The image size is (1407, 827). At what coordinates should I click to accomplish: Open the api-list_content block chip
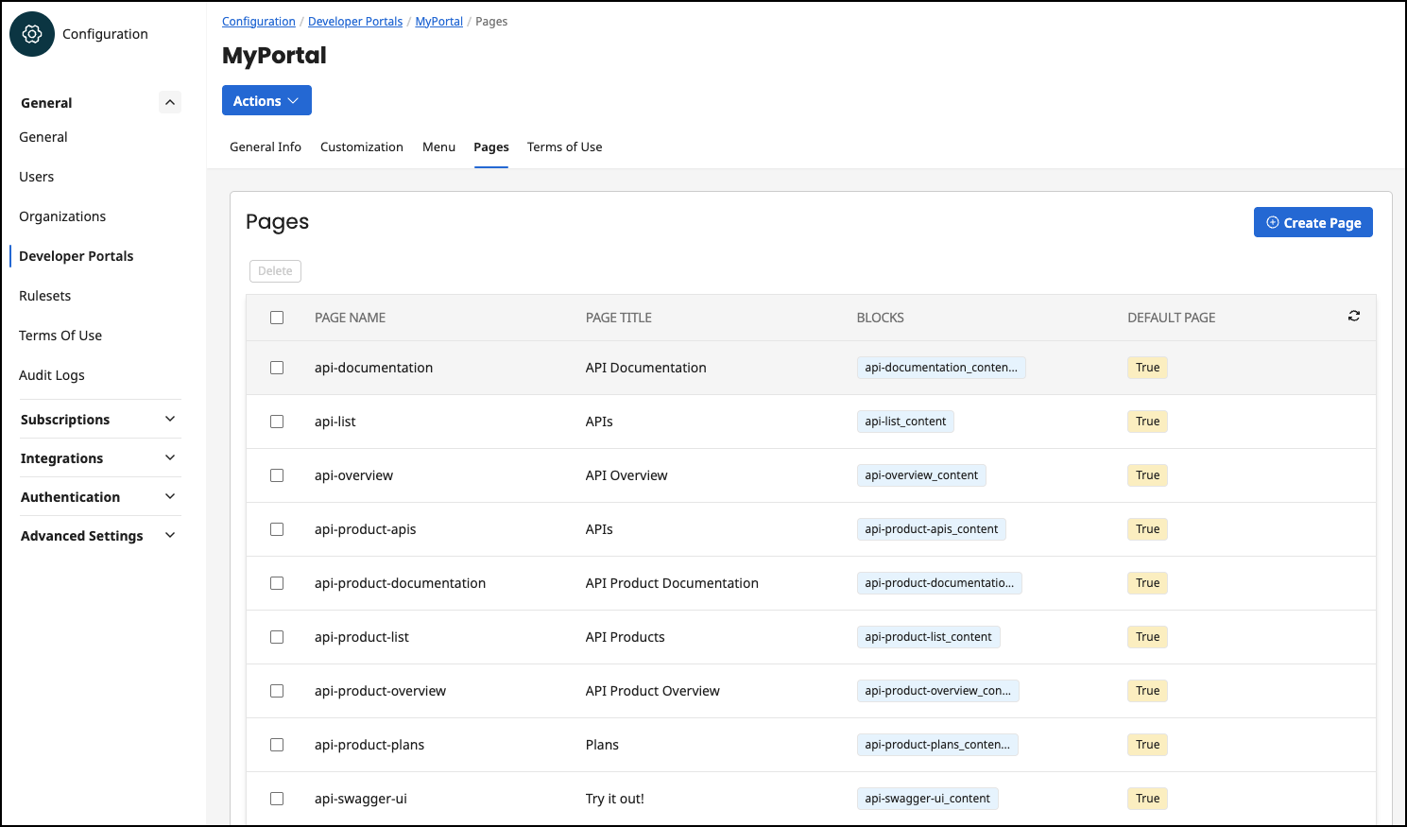(x=904, y=422)
